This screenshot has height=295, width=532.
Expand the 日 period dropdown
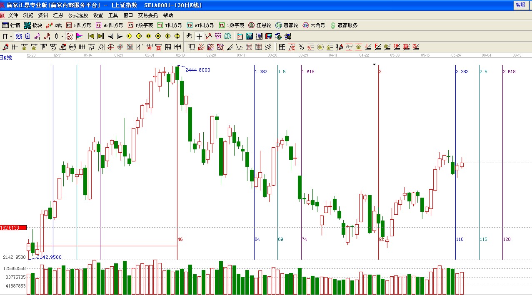click(x=7, y=36)
